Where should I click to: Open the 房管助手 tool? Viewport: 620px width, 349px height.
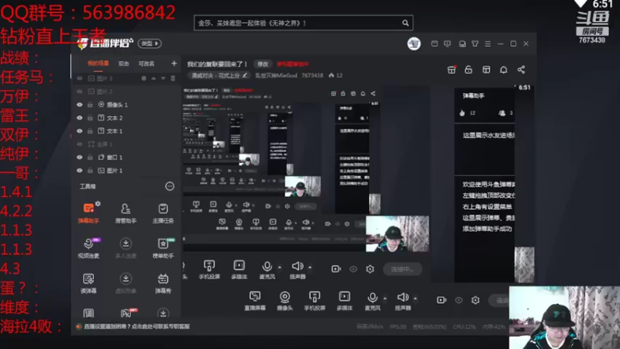click(126, 213)
